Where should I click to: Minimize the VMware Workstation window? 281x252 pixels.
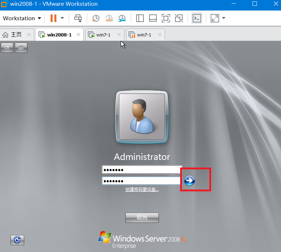[234, 4]
